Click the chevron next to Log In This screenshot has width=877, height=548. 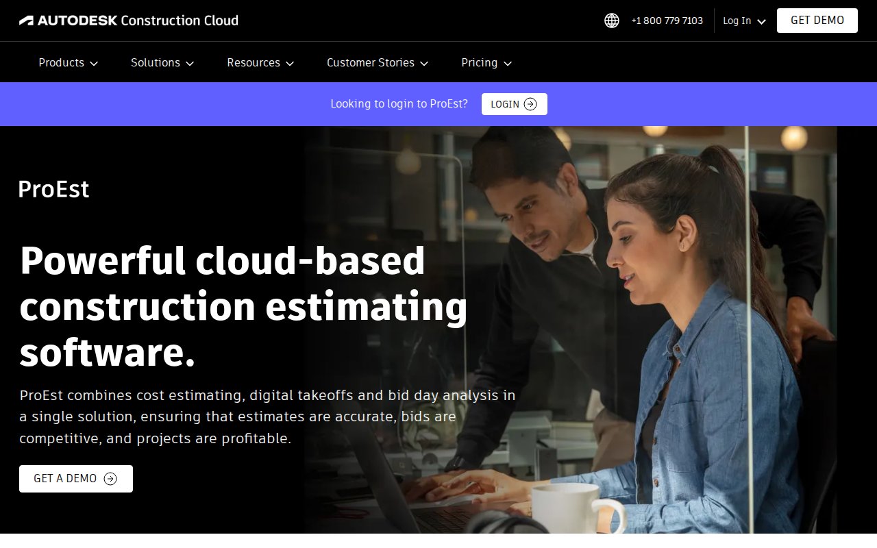(x=761, y=21)
